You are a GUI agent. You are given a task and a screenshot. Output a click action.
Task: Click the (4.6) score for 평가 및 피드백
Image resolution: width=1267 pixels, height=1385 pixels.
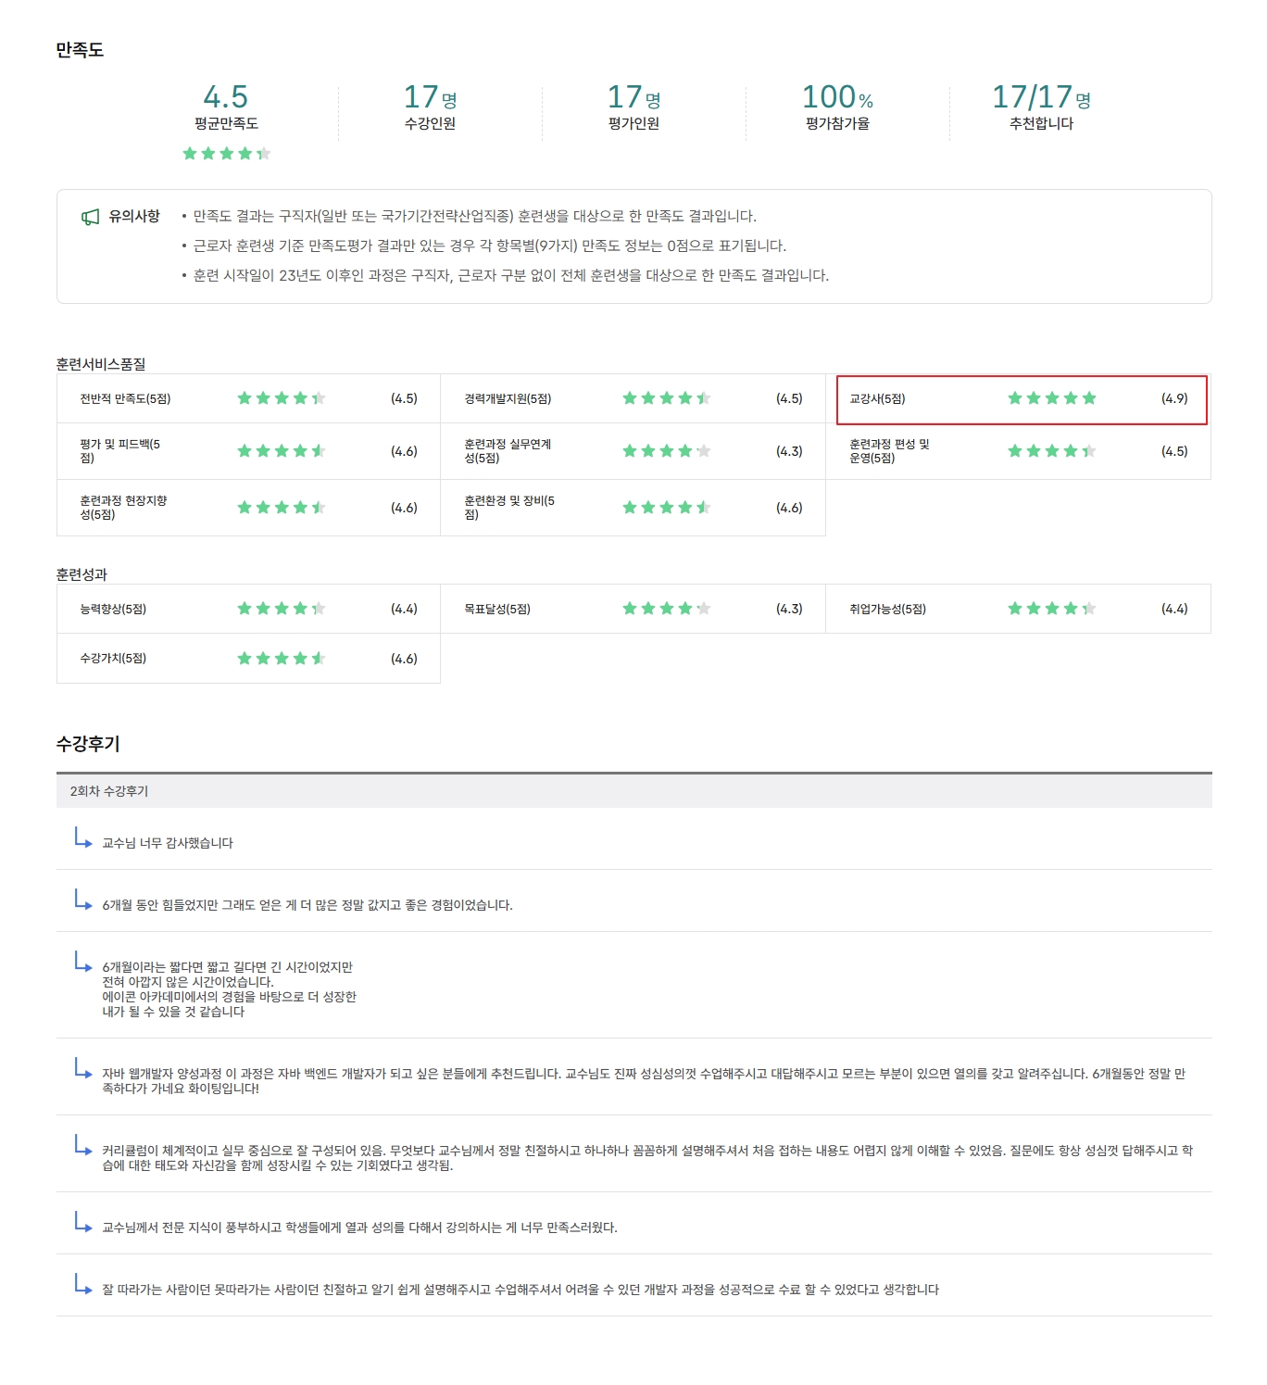pyautogui.click(x=404, y=451)
